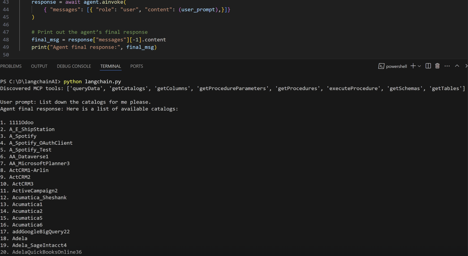Click the TERMINAL tab label

pos(110,66)
